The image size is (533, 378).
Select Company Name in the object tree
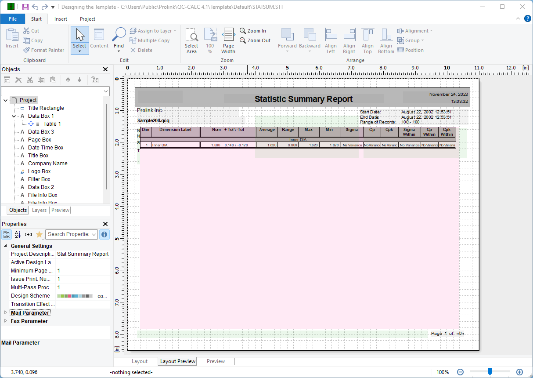47,164
